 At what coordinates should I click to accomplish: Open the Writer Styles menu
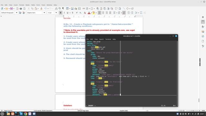pos(27,5)
